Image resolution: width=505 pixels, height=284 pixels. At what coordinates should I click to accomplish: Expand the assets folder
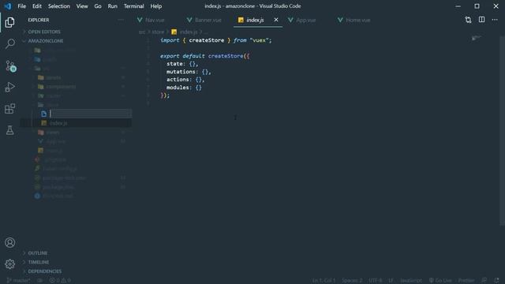(53, 77)
